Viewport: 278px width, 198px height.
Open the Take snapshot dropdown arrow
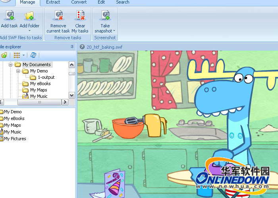[x=114, y=31]
